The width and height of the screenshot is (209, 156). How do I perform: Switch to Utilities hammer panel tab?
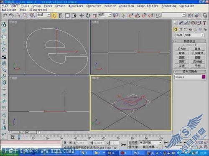204,23
